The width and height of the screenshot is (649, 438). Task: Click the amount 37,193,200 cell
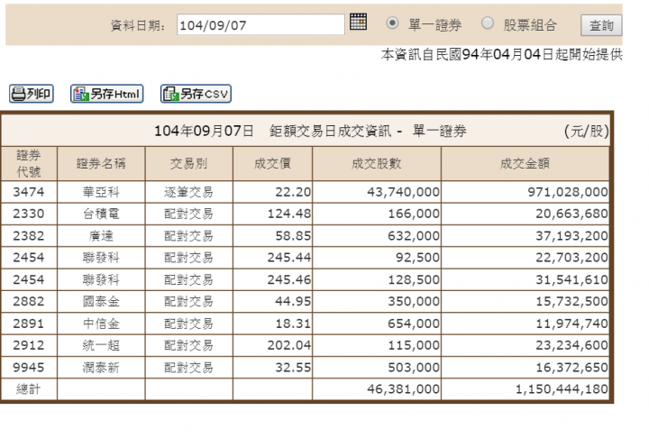pyautogui.click(x=525, y=236)
